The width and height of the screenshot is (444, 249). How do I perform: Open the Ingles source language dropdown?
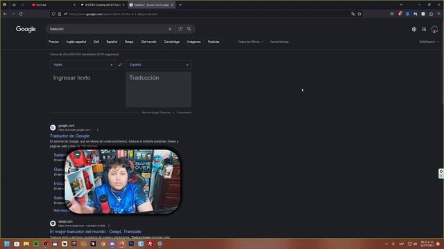click(83, 64)
